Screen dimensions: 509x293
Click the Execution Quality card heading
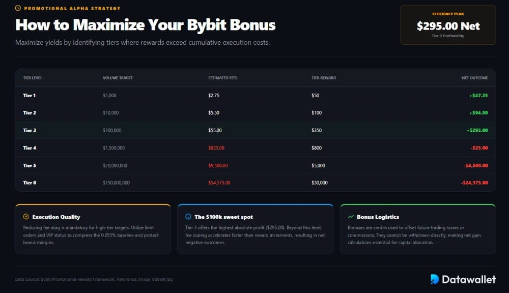click(56, 217)
